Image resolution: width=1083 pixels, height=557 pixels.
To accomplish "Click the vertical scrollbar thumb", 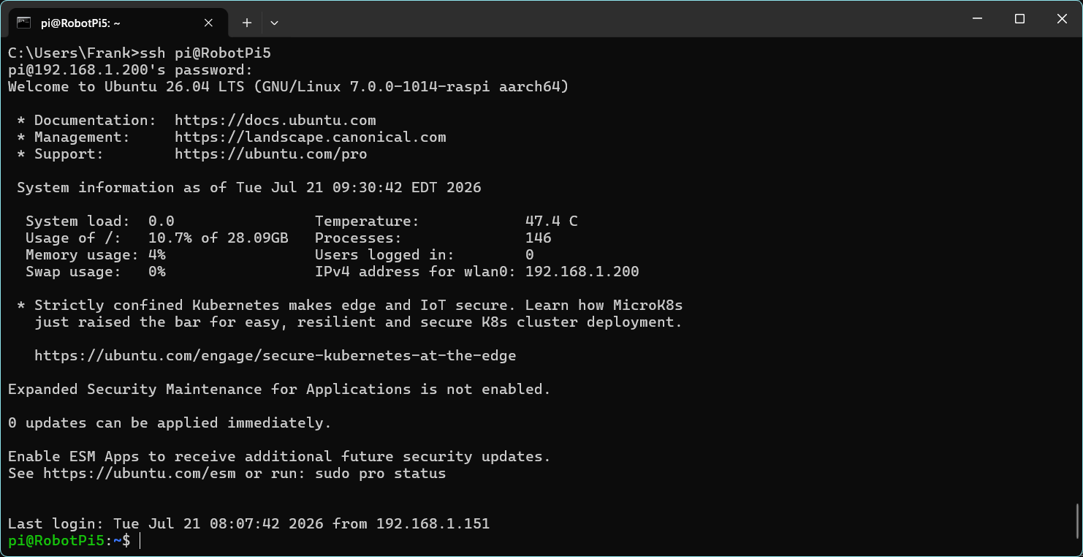I will pos(1079,520).
